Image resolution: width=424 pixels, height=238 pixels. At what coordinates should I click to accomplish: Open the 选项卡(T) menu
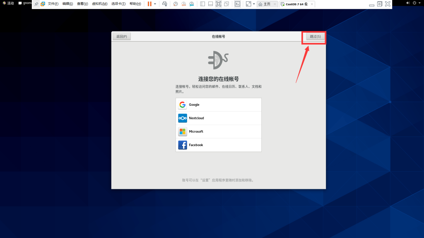point(118,4)
